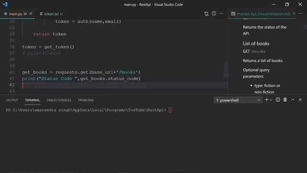Place cursor on empty line 42
Image resolution: width=307 pixels, height=173 pixels.
[x=125, y=85]
